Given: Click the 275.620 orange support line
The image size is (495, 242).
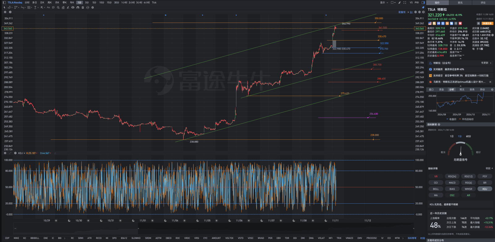Looking at the screenshot, I should [x=294, y=96].
